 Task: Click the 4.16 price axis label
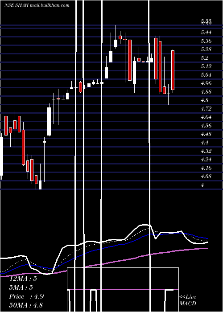coord(206,168)
